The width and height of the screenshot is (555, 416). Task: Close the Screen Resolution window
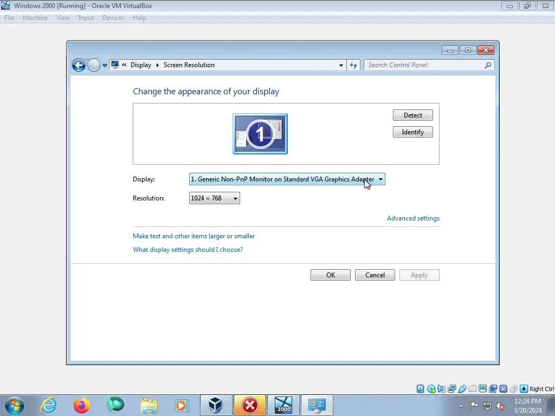click(486, 50)
